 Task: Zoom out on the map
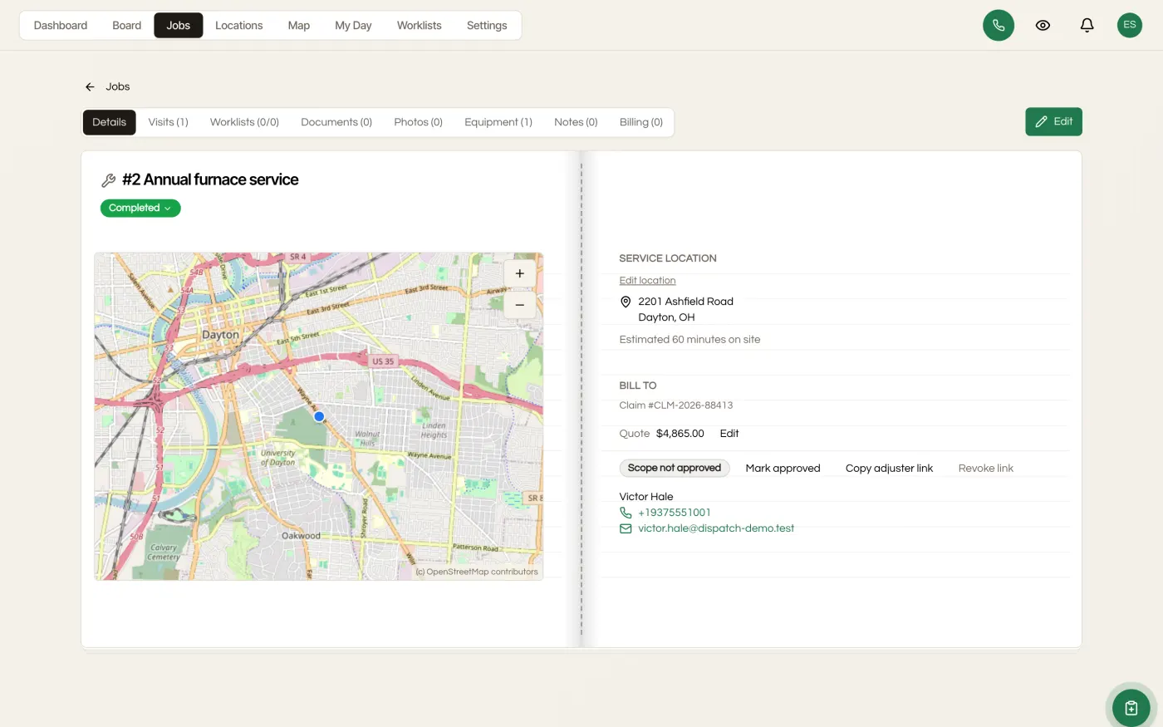519,305
